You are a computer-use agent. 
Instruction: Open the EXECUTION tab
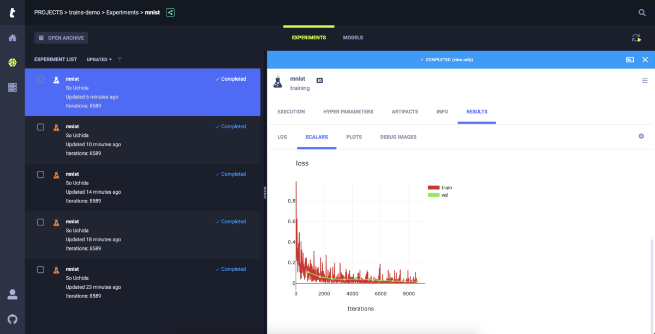(x=291, y=111)
